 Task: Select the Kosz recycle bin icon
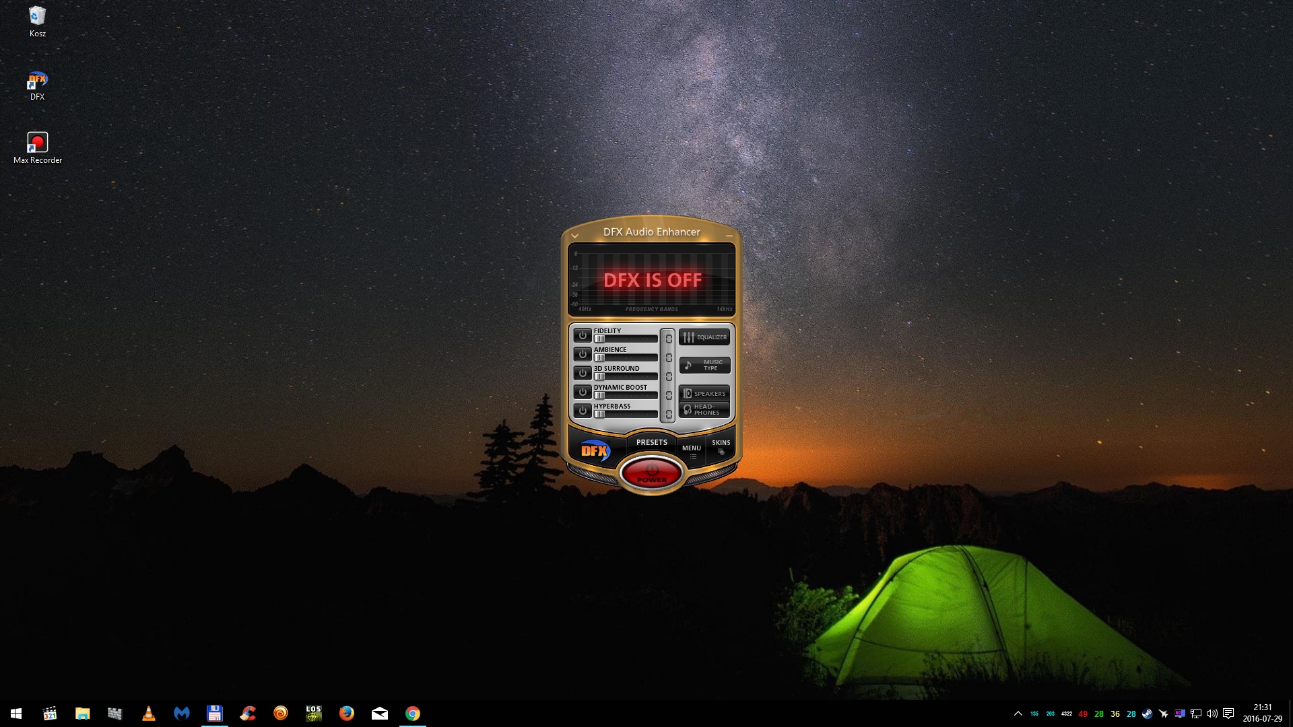pos(38,22)
